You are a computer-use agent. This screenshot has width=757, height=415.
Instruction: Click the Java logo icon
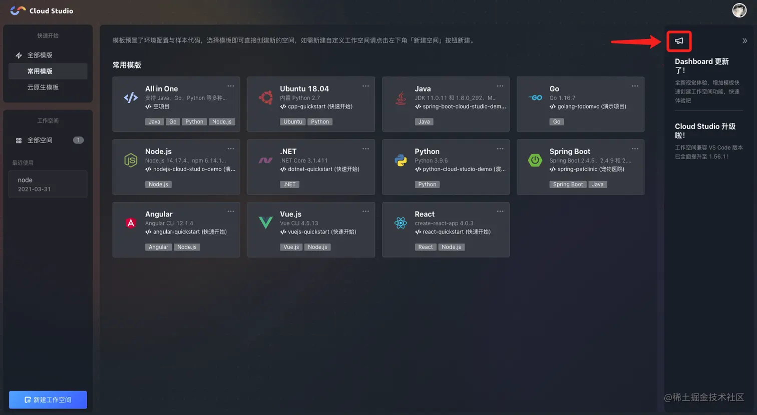401,98
